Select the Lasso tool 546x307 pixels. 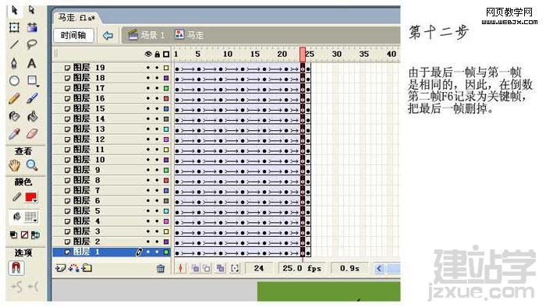coord(32,44)
